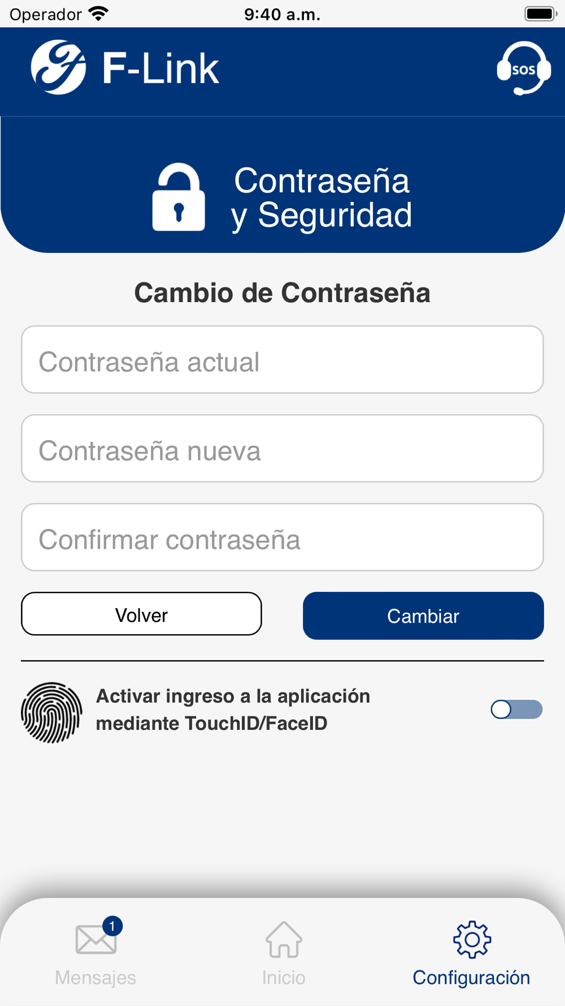Tap the padlock security icon
This screenshot has width=565, height=1006.
pos(179,197)
